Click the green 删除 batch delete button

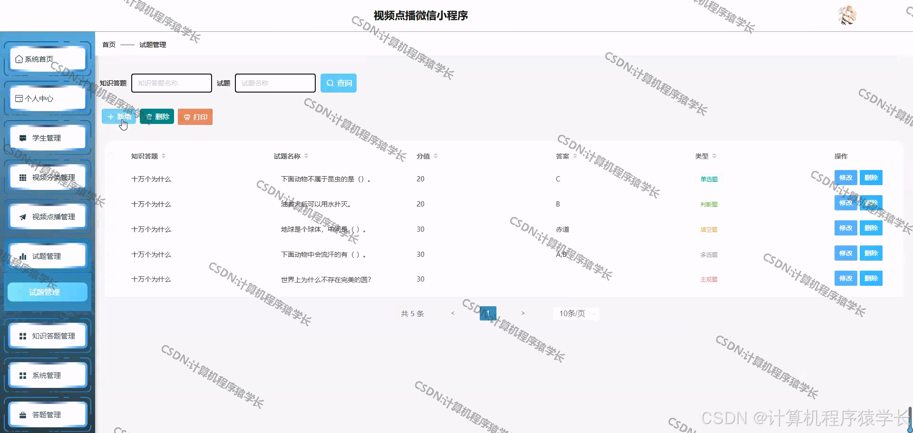pos(157,117)
